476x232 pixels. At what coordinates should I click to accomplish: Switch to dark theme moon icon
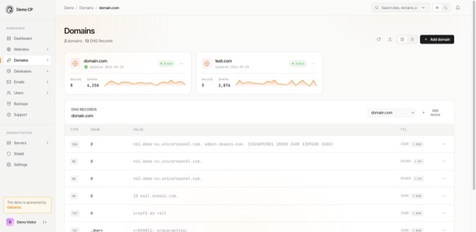[446, 8]
